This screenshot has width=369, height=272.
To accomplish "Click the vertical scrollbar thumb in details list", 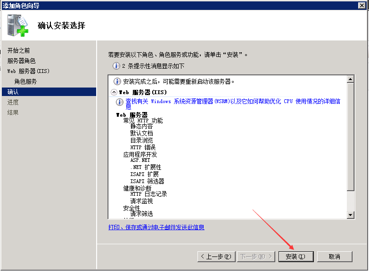I will coord(350,136).
